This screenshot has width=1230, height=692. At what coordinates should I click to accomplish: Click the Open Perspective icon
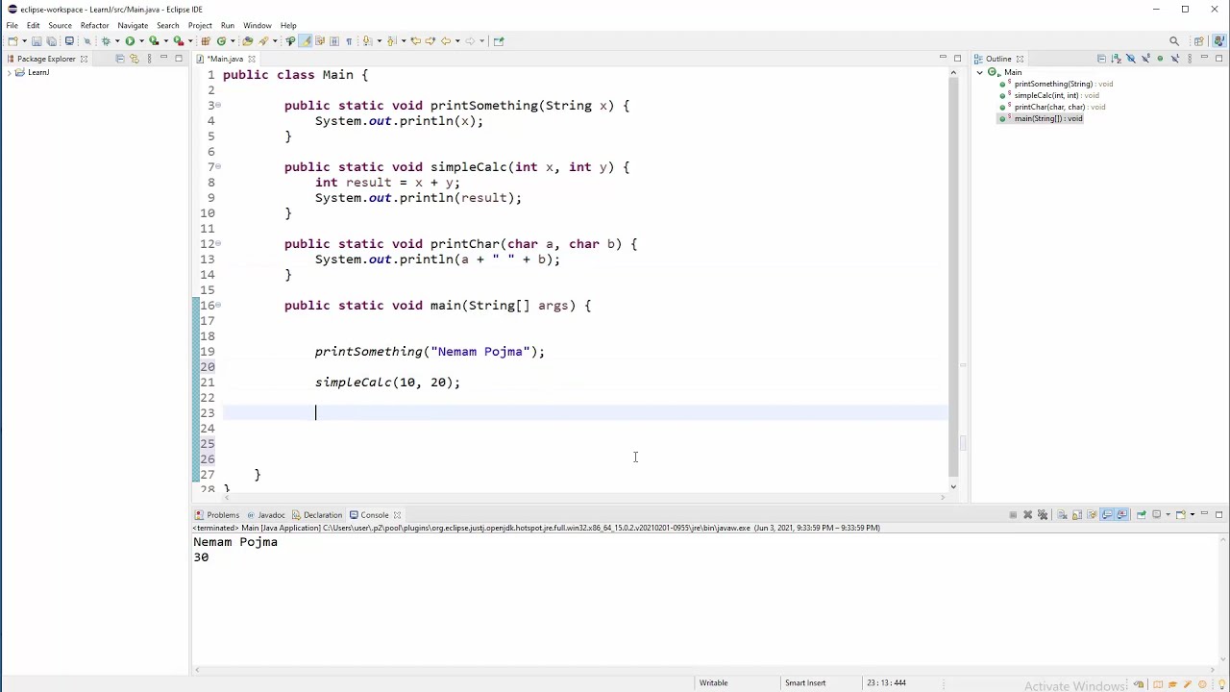tap(1199, 40)
